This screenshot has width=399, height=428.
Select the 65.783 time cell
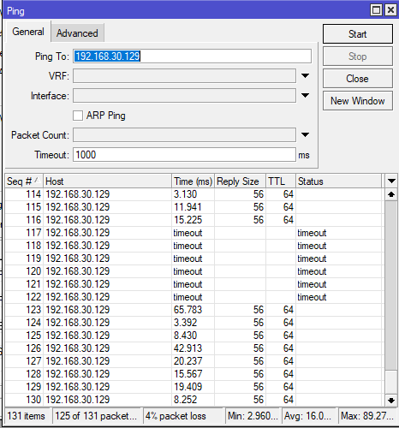(x=194, y=310)
